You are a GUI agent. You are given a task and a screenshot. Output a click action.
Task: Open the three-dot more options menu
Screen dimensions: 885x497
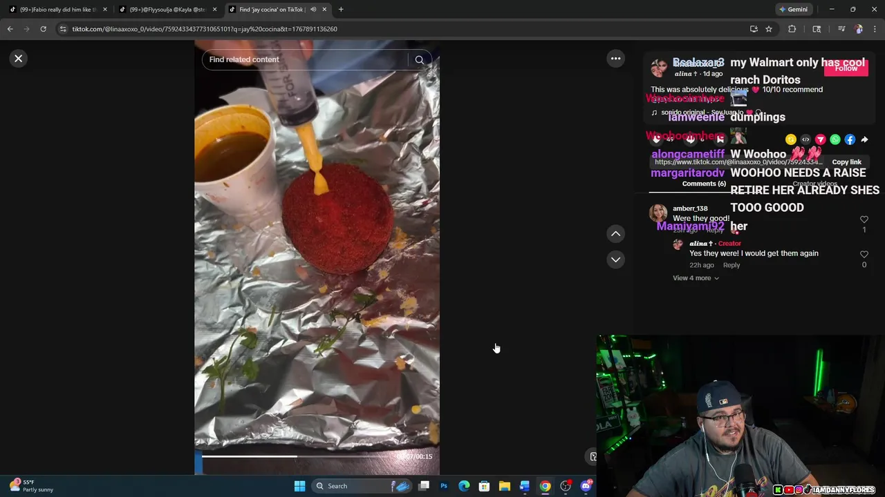(x=615, y=59)
